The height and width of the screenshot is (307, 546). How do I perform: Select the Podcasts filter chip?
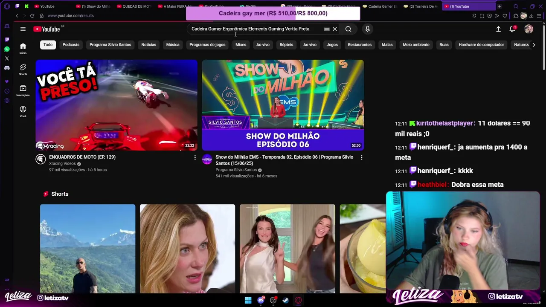[71, 45]
